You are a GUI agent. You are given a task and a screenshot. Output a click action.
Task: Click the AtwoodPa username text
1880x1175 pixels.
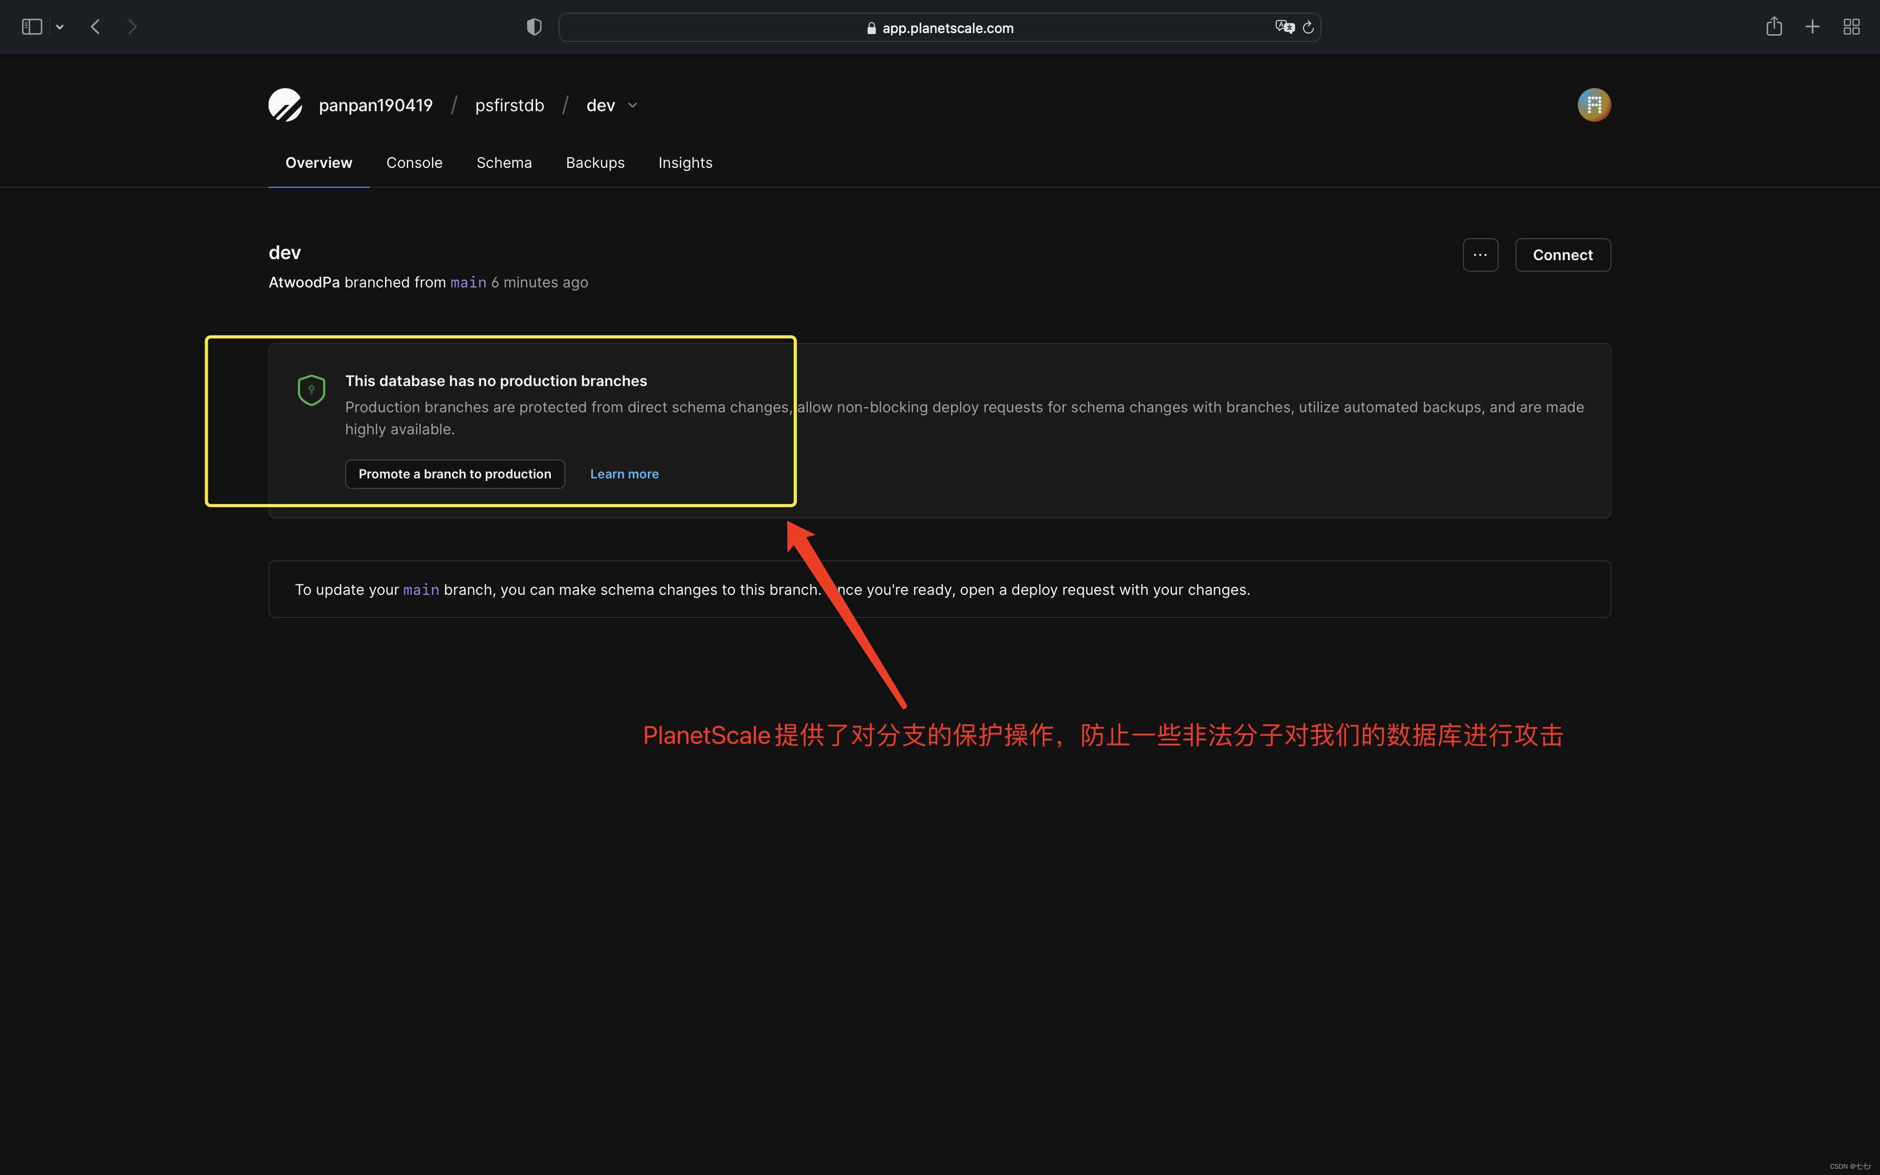pos(304,283)
